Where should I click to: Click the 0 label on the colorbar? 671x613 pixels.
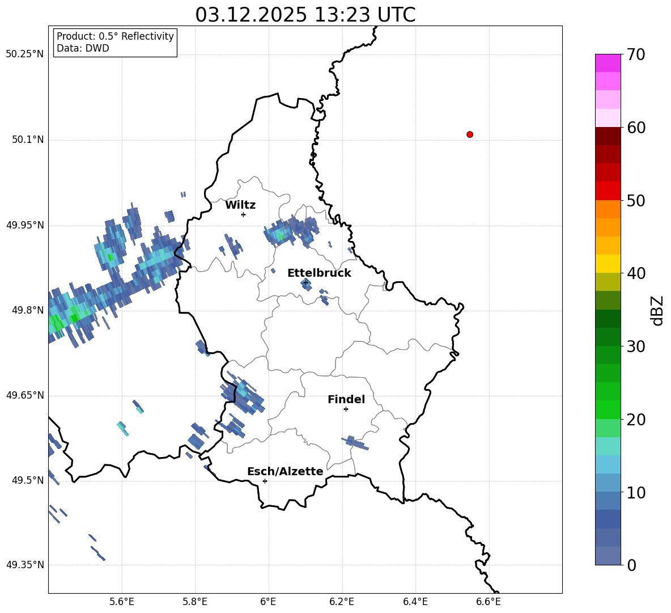coord(631,565)
